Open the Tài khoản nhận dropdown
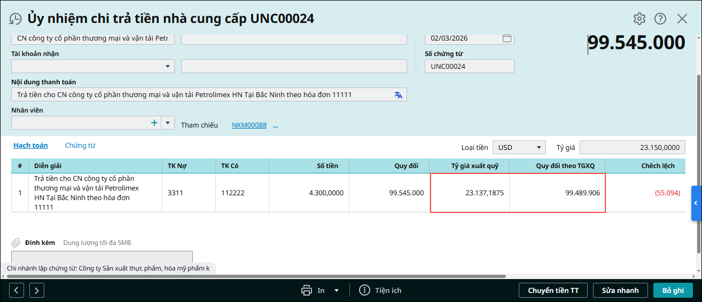The height and width of the screenshot is (302, 702). tap(168, 66)
